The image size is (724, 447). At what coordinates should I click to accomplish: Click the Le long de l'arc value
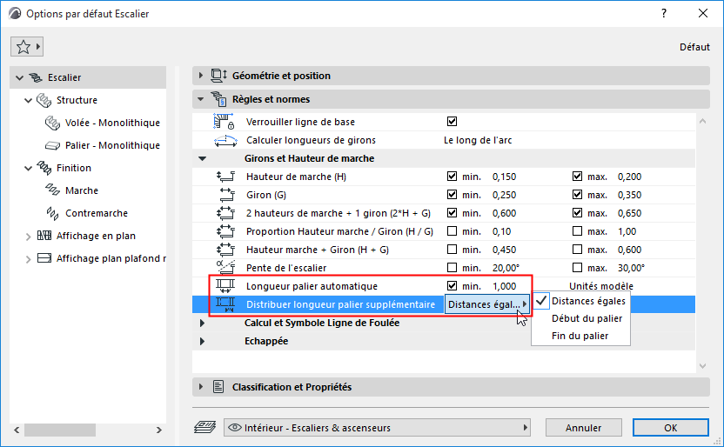click(x=478, y=140)
